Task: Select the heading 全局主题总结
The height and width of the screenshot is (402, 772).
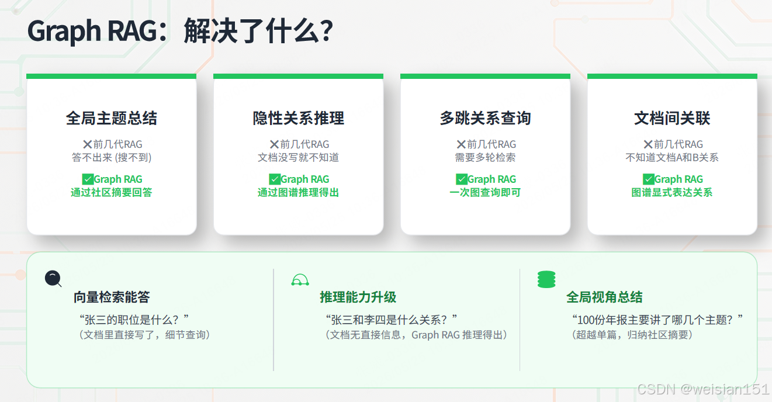Action: tap(112, 118)
